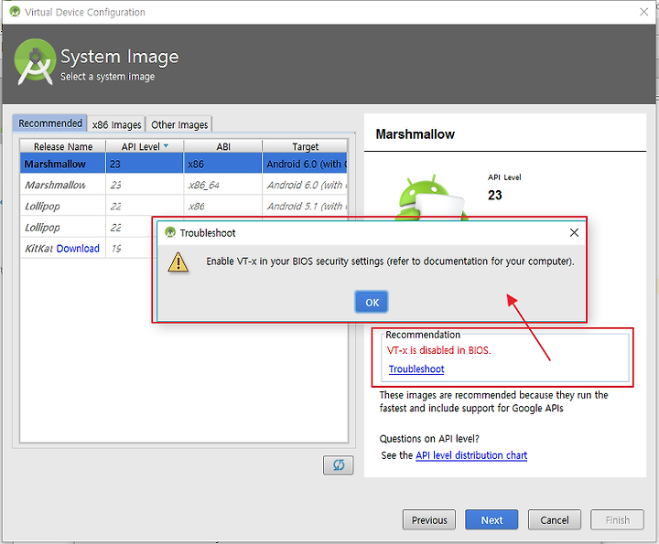Click the Marshmallow Android mascot image
659x544 pixels.
click(x=432, y=197)
